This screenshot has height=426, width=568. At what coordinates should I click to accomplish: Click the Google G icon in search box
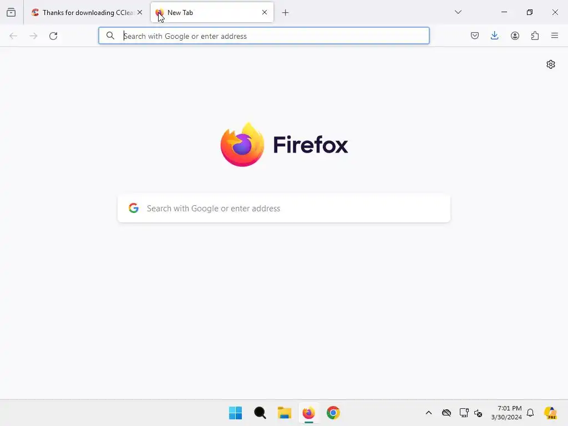134,208
